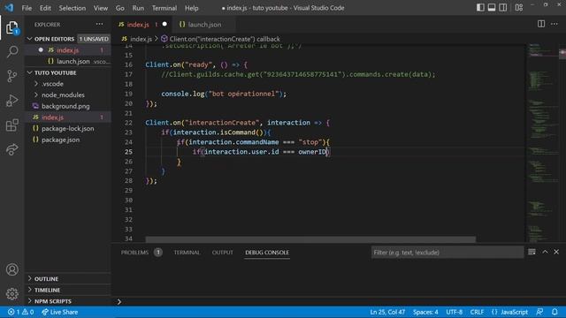Switch to the launch.json editor tab

[204, 25]
